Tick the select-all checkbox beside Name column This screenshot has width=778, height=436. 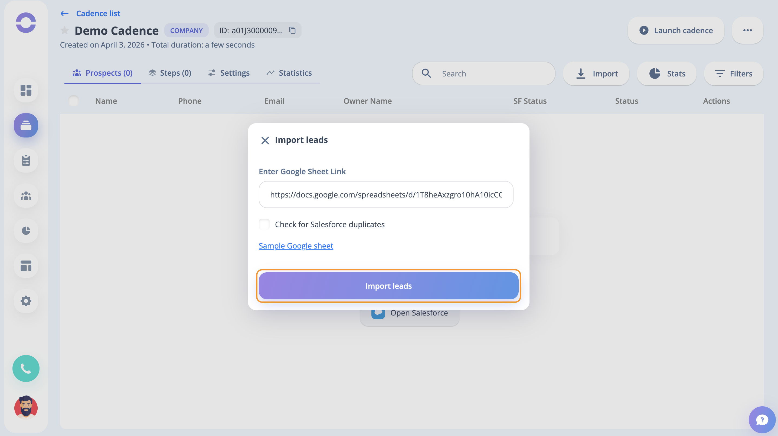tap(74, 101)
